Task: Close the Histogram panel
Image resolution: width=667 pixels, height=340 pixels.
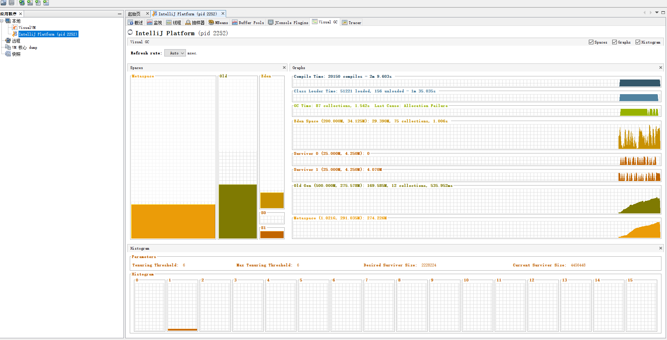Action: (661, 248)
